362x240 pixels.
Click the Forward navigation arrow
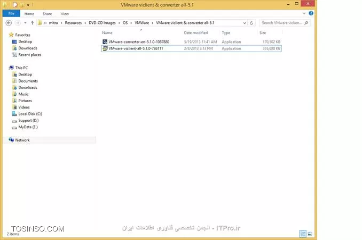click(18, 23)
